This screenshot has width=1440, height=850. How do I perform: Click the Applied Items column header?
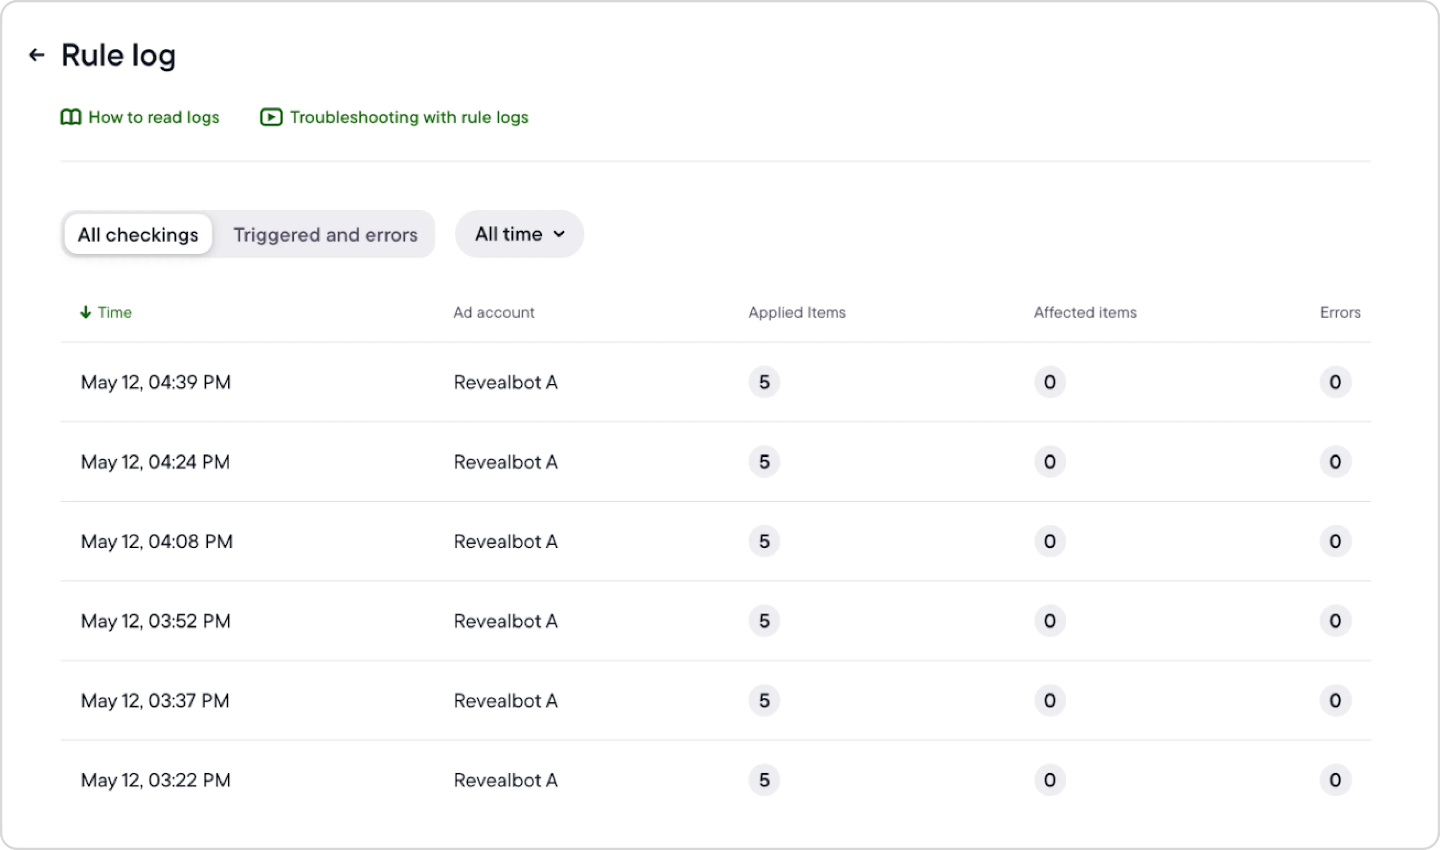(797, 312)
